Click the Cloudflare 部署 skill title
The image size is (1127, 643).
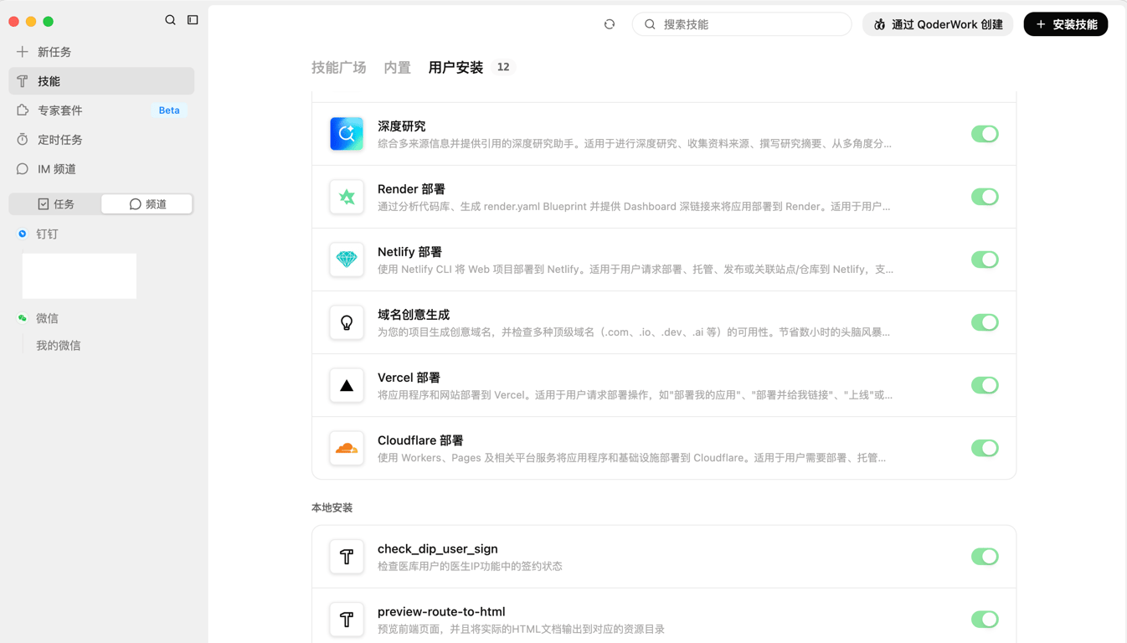tap(420, 440)
